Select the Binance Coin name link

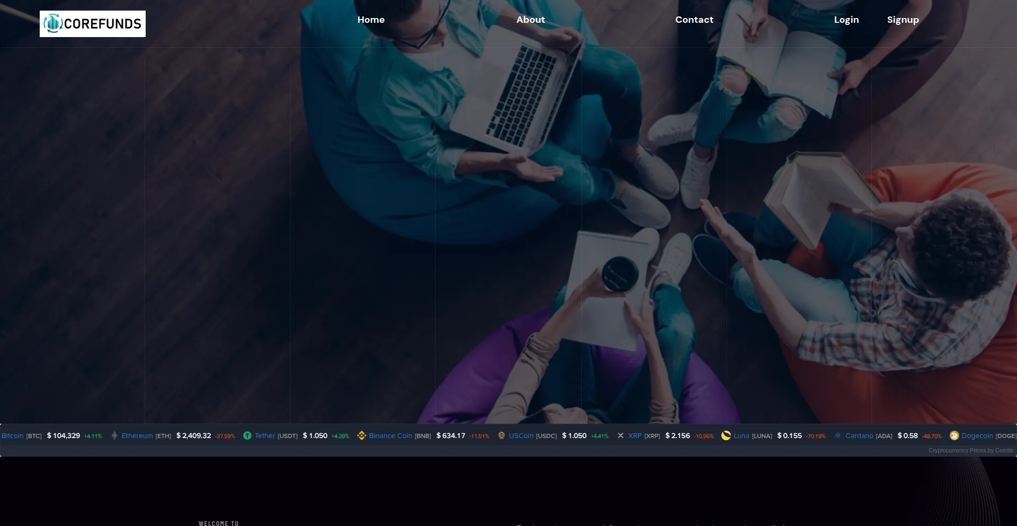click(390, 435)
